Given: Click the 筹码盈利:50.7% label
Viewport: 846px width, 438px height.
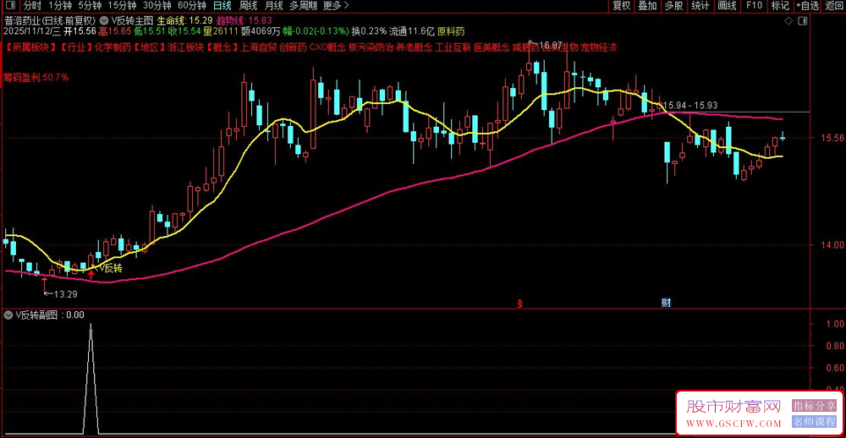Looking at the screenshot, I should pos(36,78).
